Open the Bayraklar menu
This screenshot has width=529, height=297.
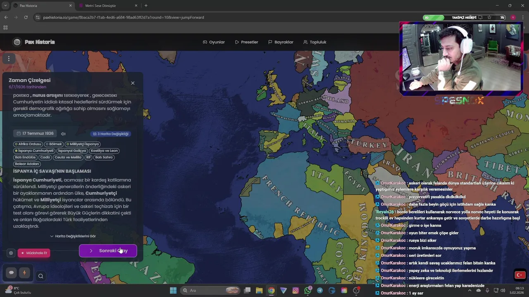point(281,42)
